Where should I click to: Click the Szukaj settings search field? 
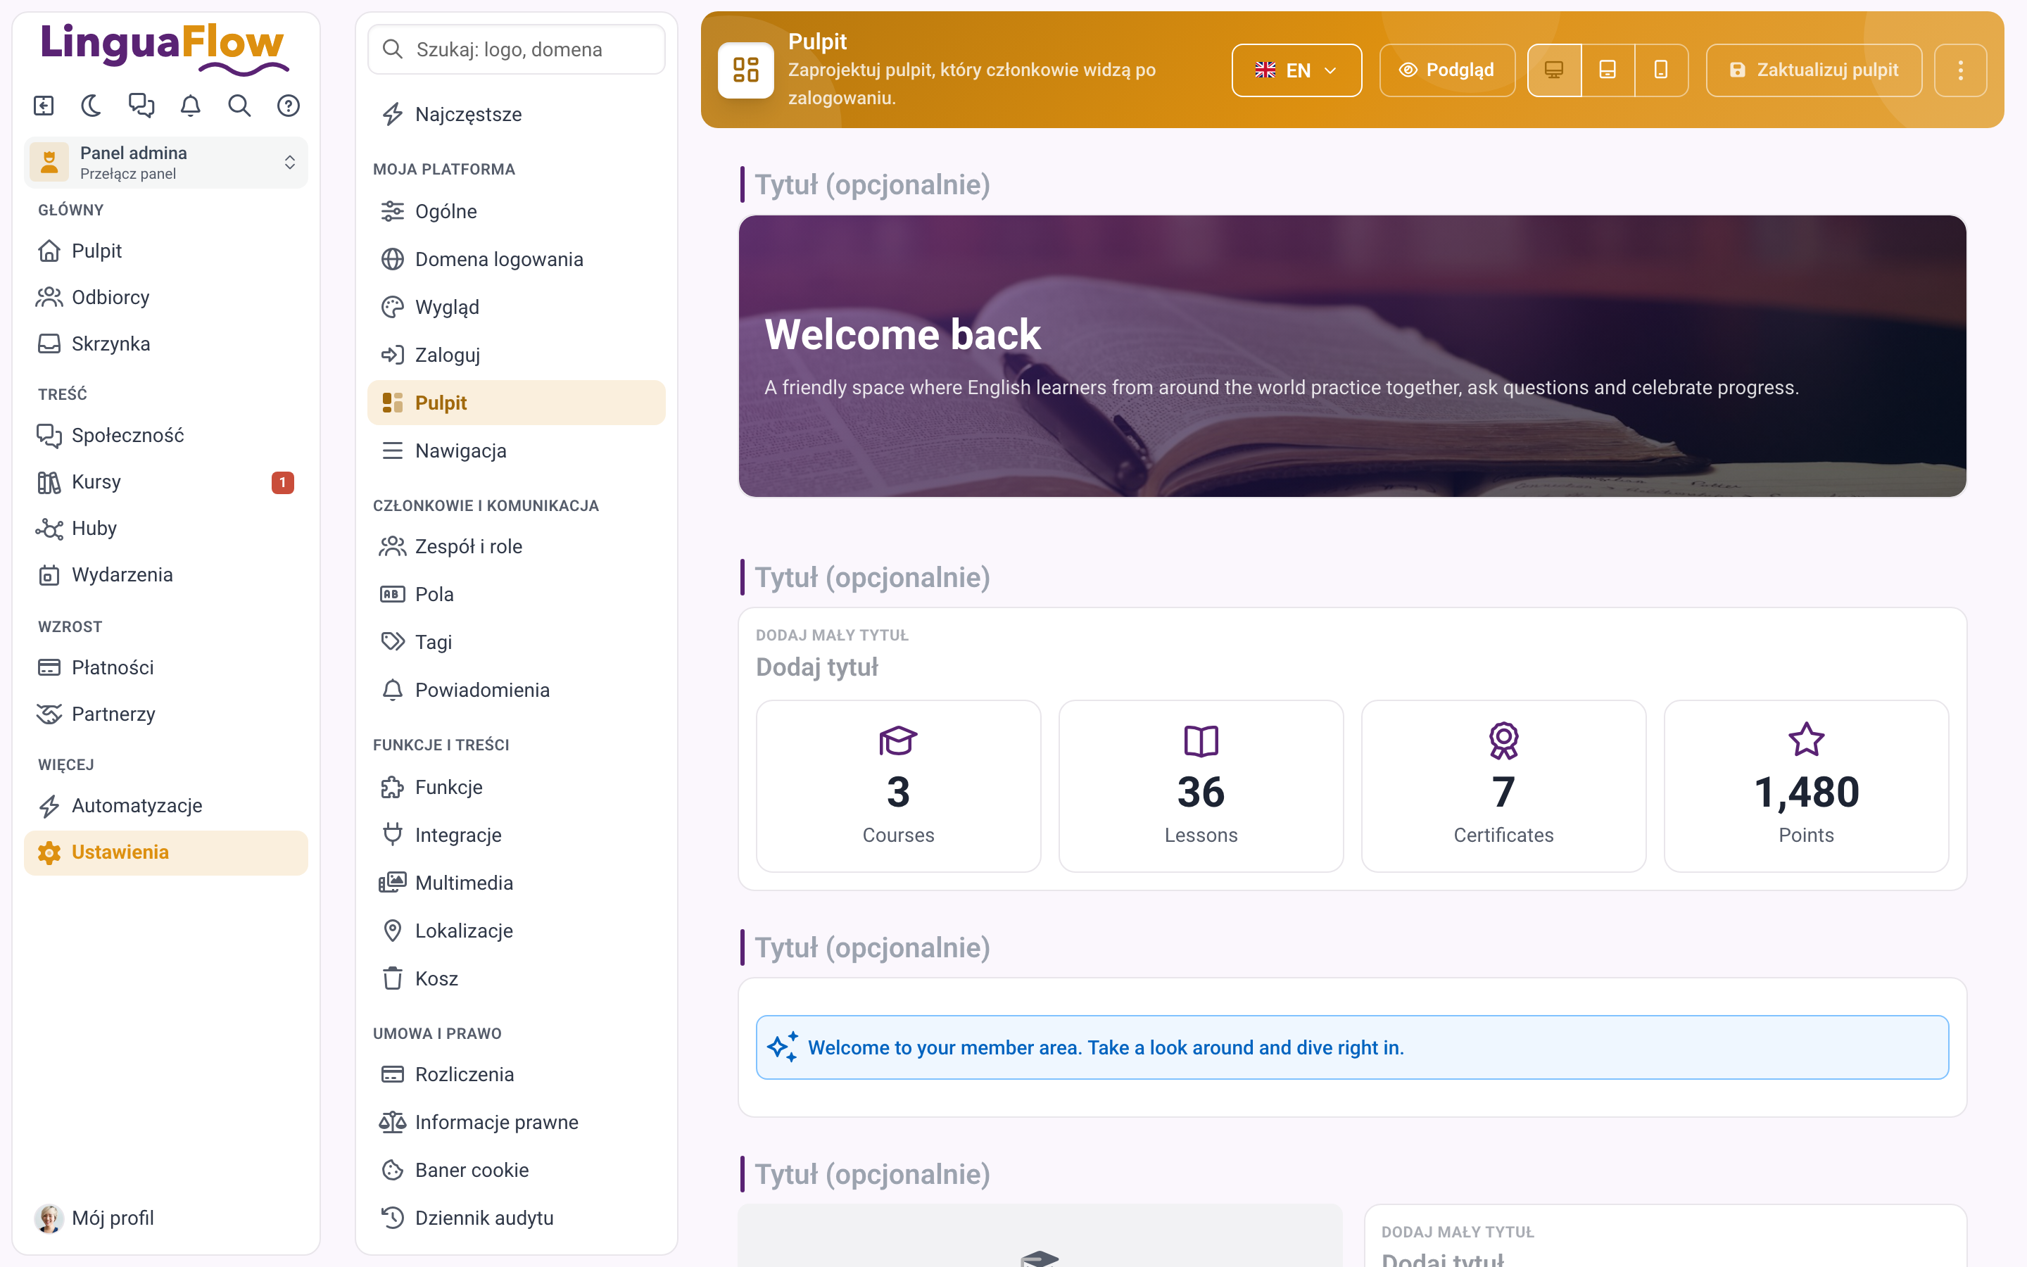(x=516, y=49)
